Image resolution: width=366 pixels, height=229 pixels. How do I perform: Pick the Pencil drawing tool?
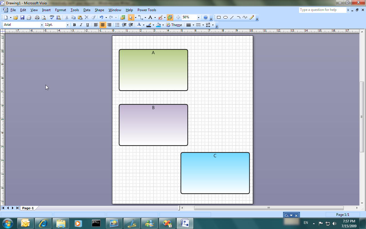coord(252,17)
